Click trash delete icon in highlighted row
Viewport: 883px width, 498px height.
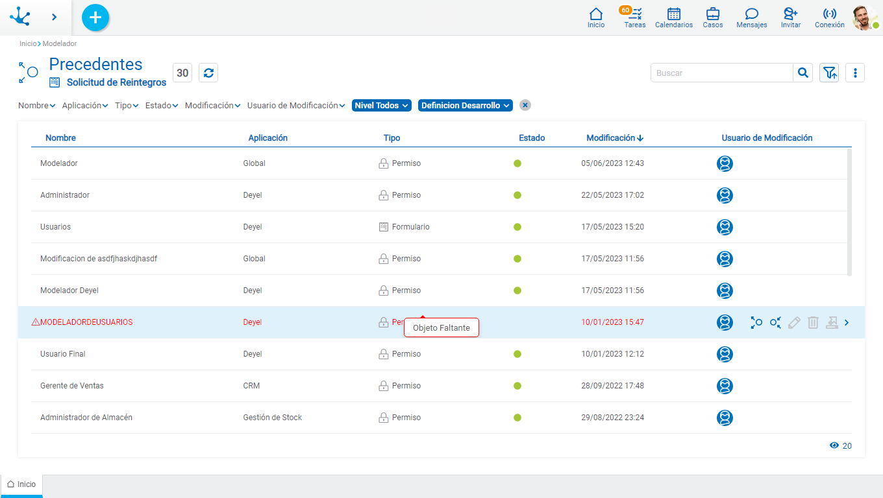pyautogui.click(x=813, y=322)
